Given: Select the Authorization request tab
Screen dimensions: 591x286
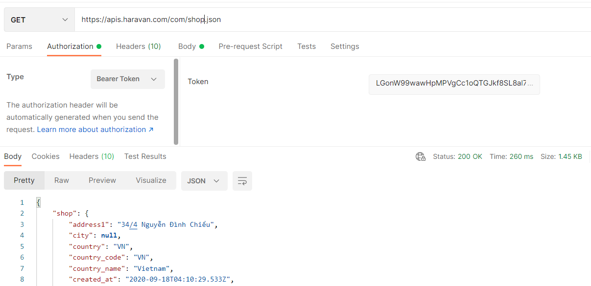Looking at the screenshot, I should coord(70,46).
